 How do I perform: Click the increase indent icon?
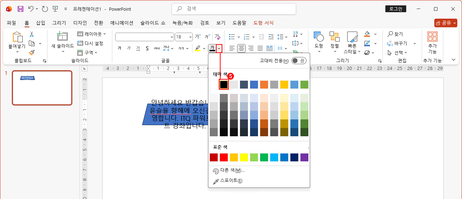(x=271, y=37)
